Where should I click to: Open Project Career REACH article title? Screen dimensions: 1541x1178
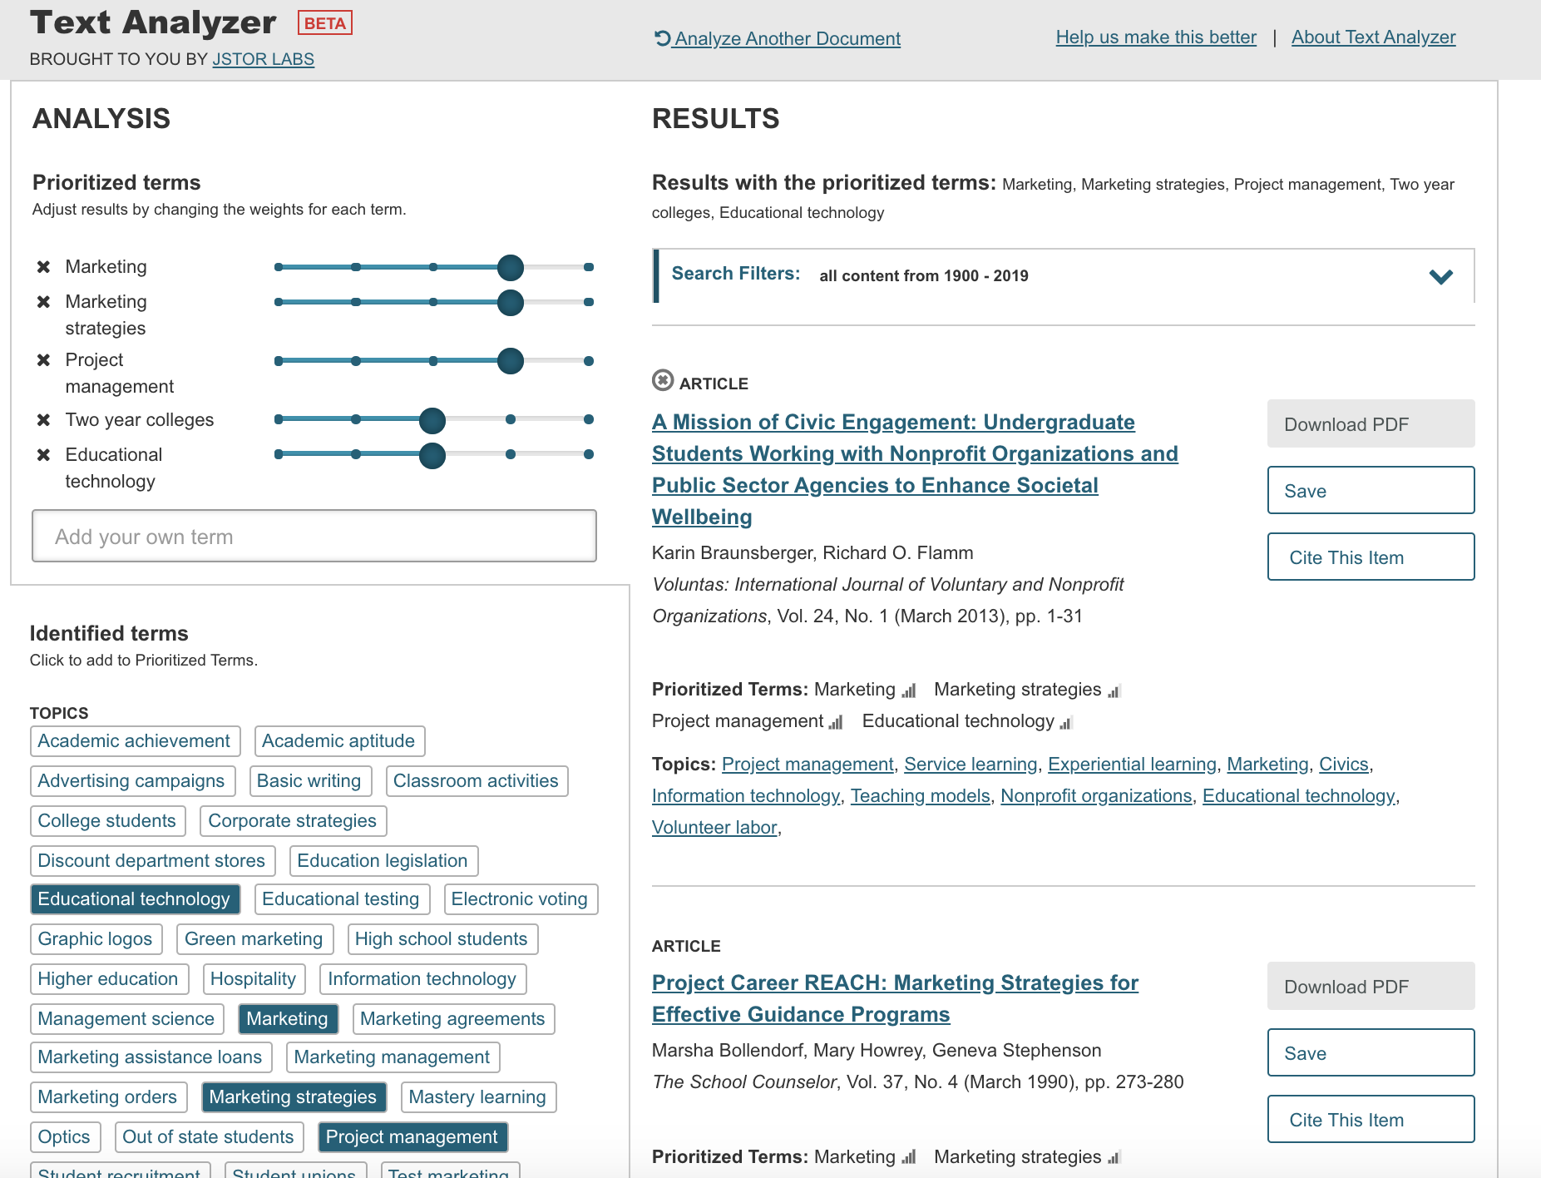click(x=895, y=998)
